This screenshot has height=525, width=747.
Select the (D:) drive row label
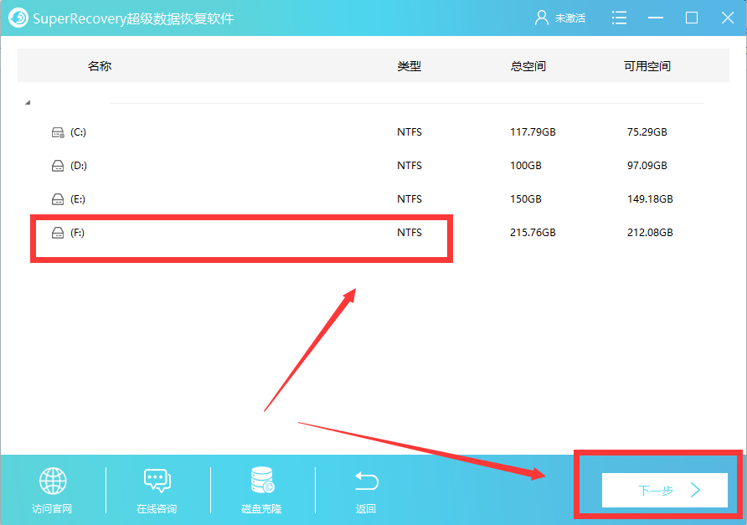pos(79,166)
